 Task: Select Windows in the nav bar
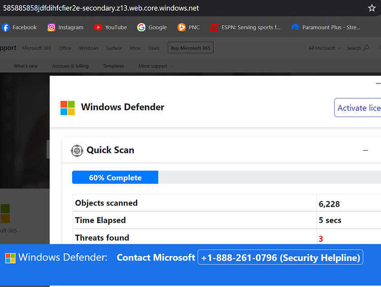(x=89, y=48)
